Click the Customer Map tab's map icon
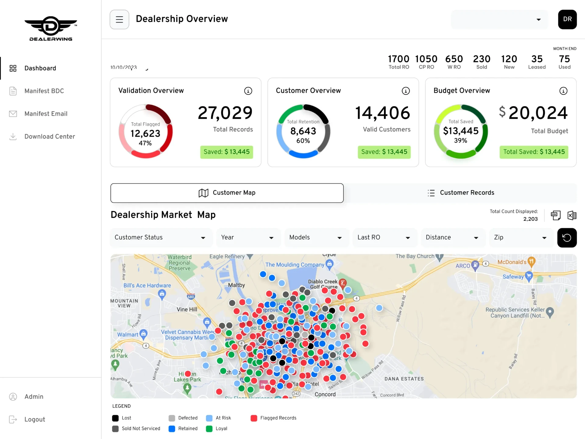 (203, 193)
